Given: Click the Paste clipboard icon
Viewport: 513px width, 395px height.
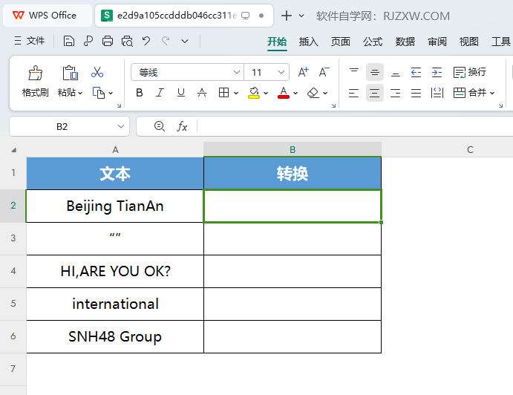Looking at the screenshot, I should pyautogui.click(x=70, y=73).
